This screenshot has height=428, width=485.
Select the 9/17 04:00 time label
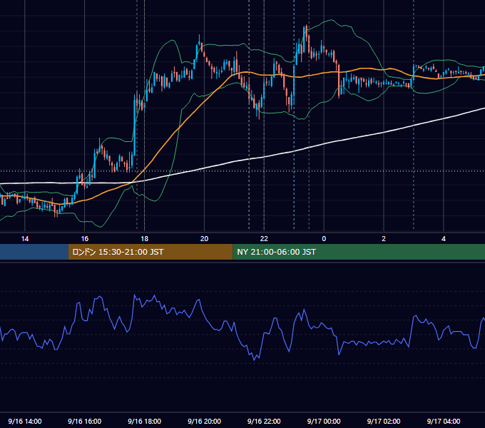pos(444,421)
